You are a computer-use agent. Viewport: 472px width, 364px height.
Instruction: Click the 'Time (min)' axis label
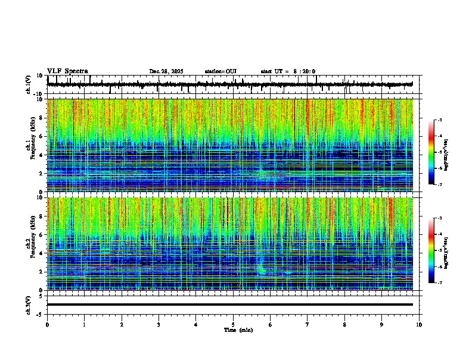[x=238, y=330]
